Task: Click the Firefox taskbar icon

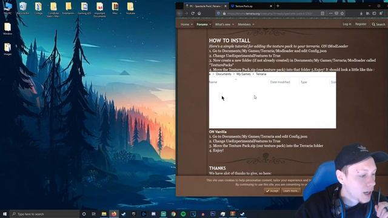Action: 114,214
